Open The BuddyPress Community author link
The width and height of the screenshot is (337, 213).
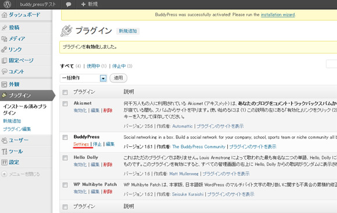click(x=199, y=147)
